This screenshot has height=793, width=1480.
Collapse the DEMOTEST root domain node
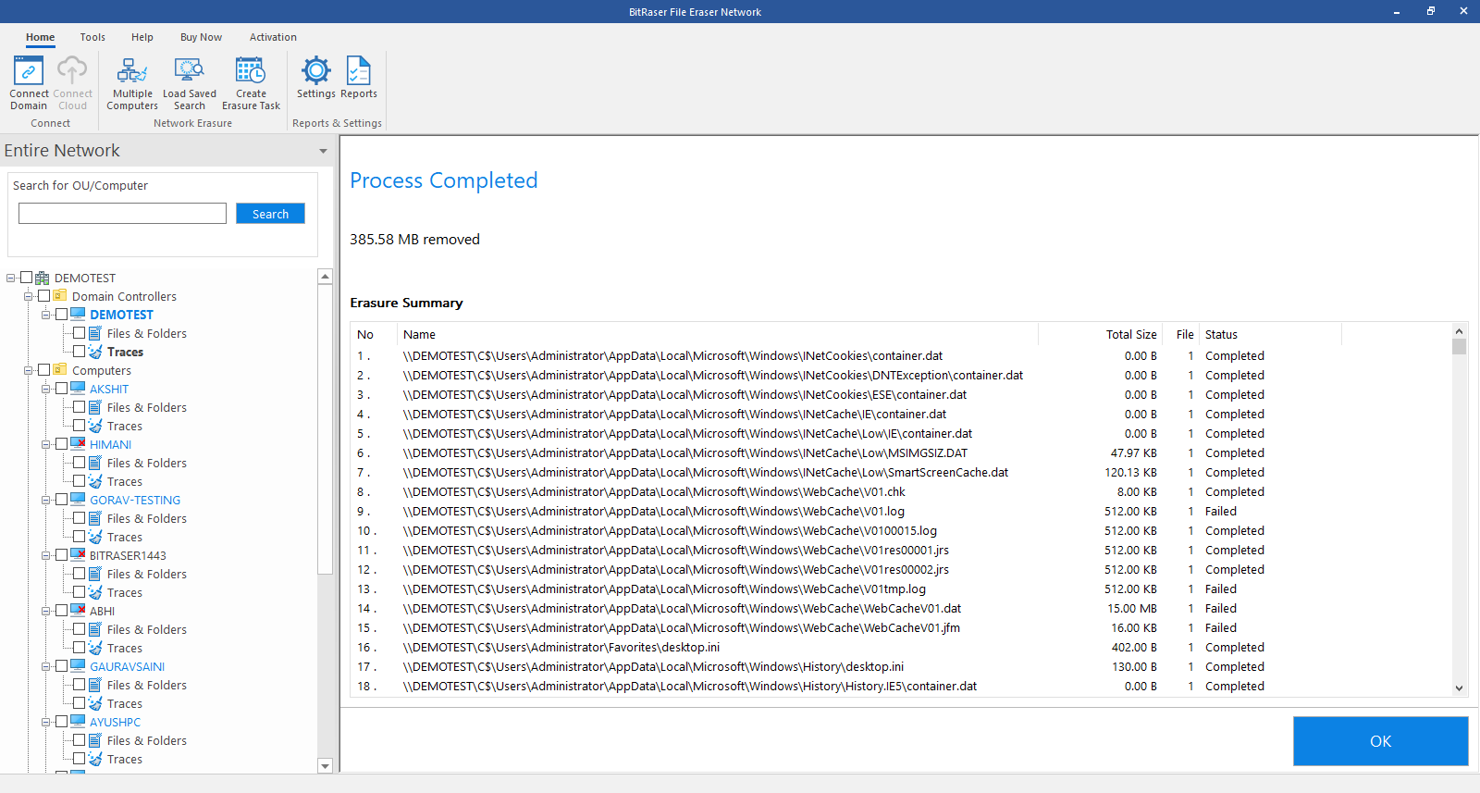[x=11, y=278]
